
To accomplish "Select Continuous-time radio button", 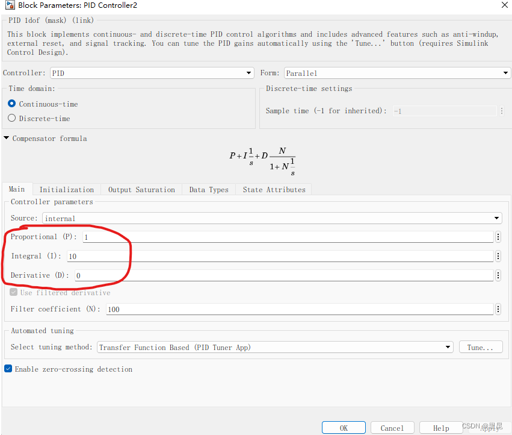I will click(12, 104).
